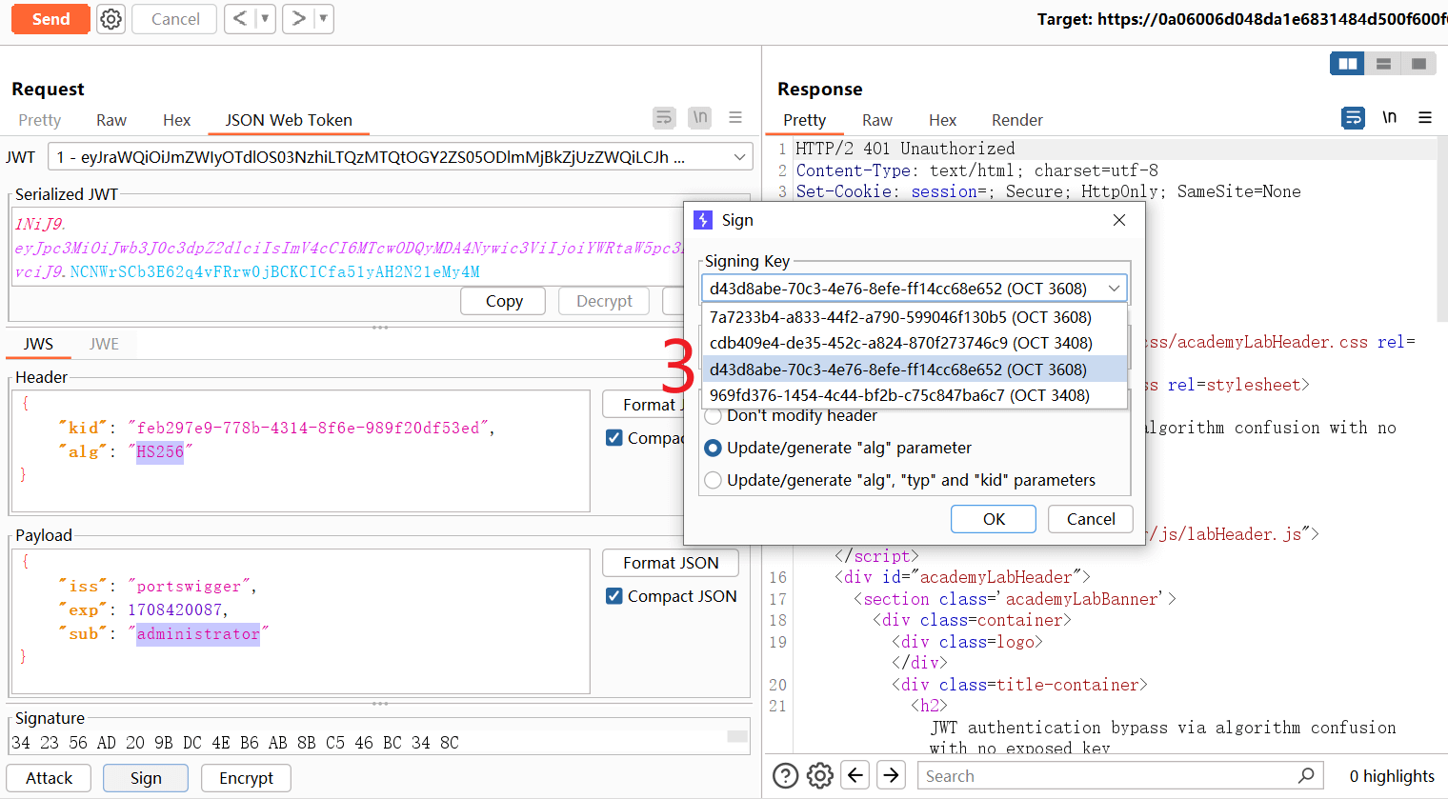Open the Render tab in Response
1448x799 pixels.
1016,120
